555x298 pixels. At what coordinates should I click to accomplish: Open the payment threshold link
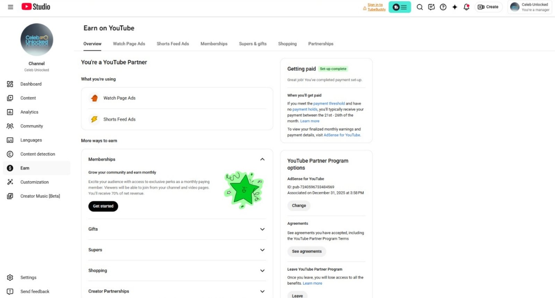[x=329, y=104]
